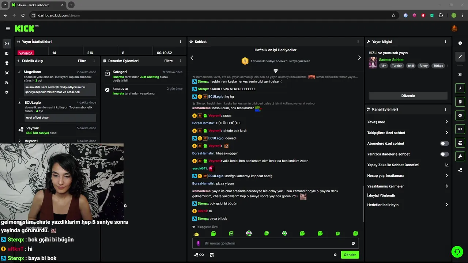The width and height of the screenshot is (468, 263).
Task: Toggle Abonelere özel sohbet switch
Action: (x=444, y=144)
